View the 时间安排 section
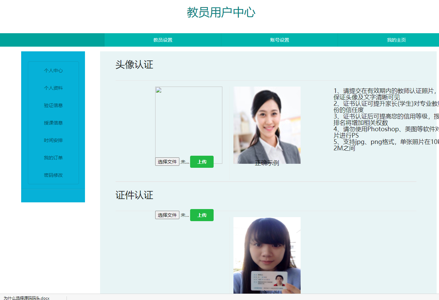 click(x=53, y=140)
